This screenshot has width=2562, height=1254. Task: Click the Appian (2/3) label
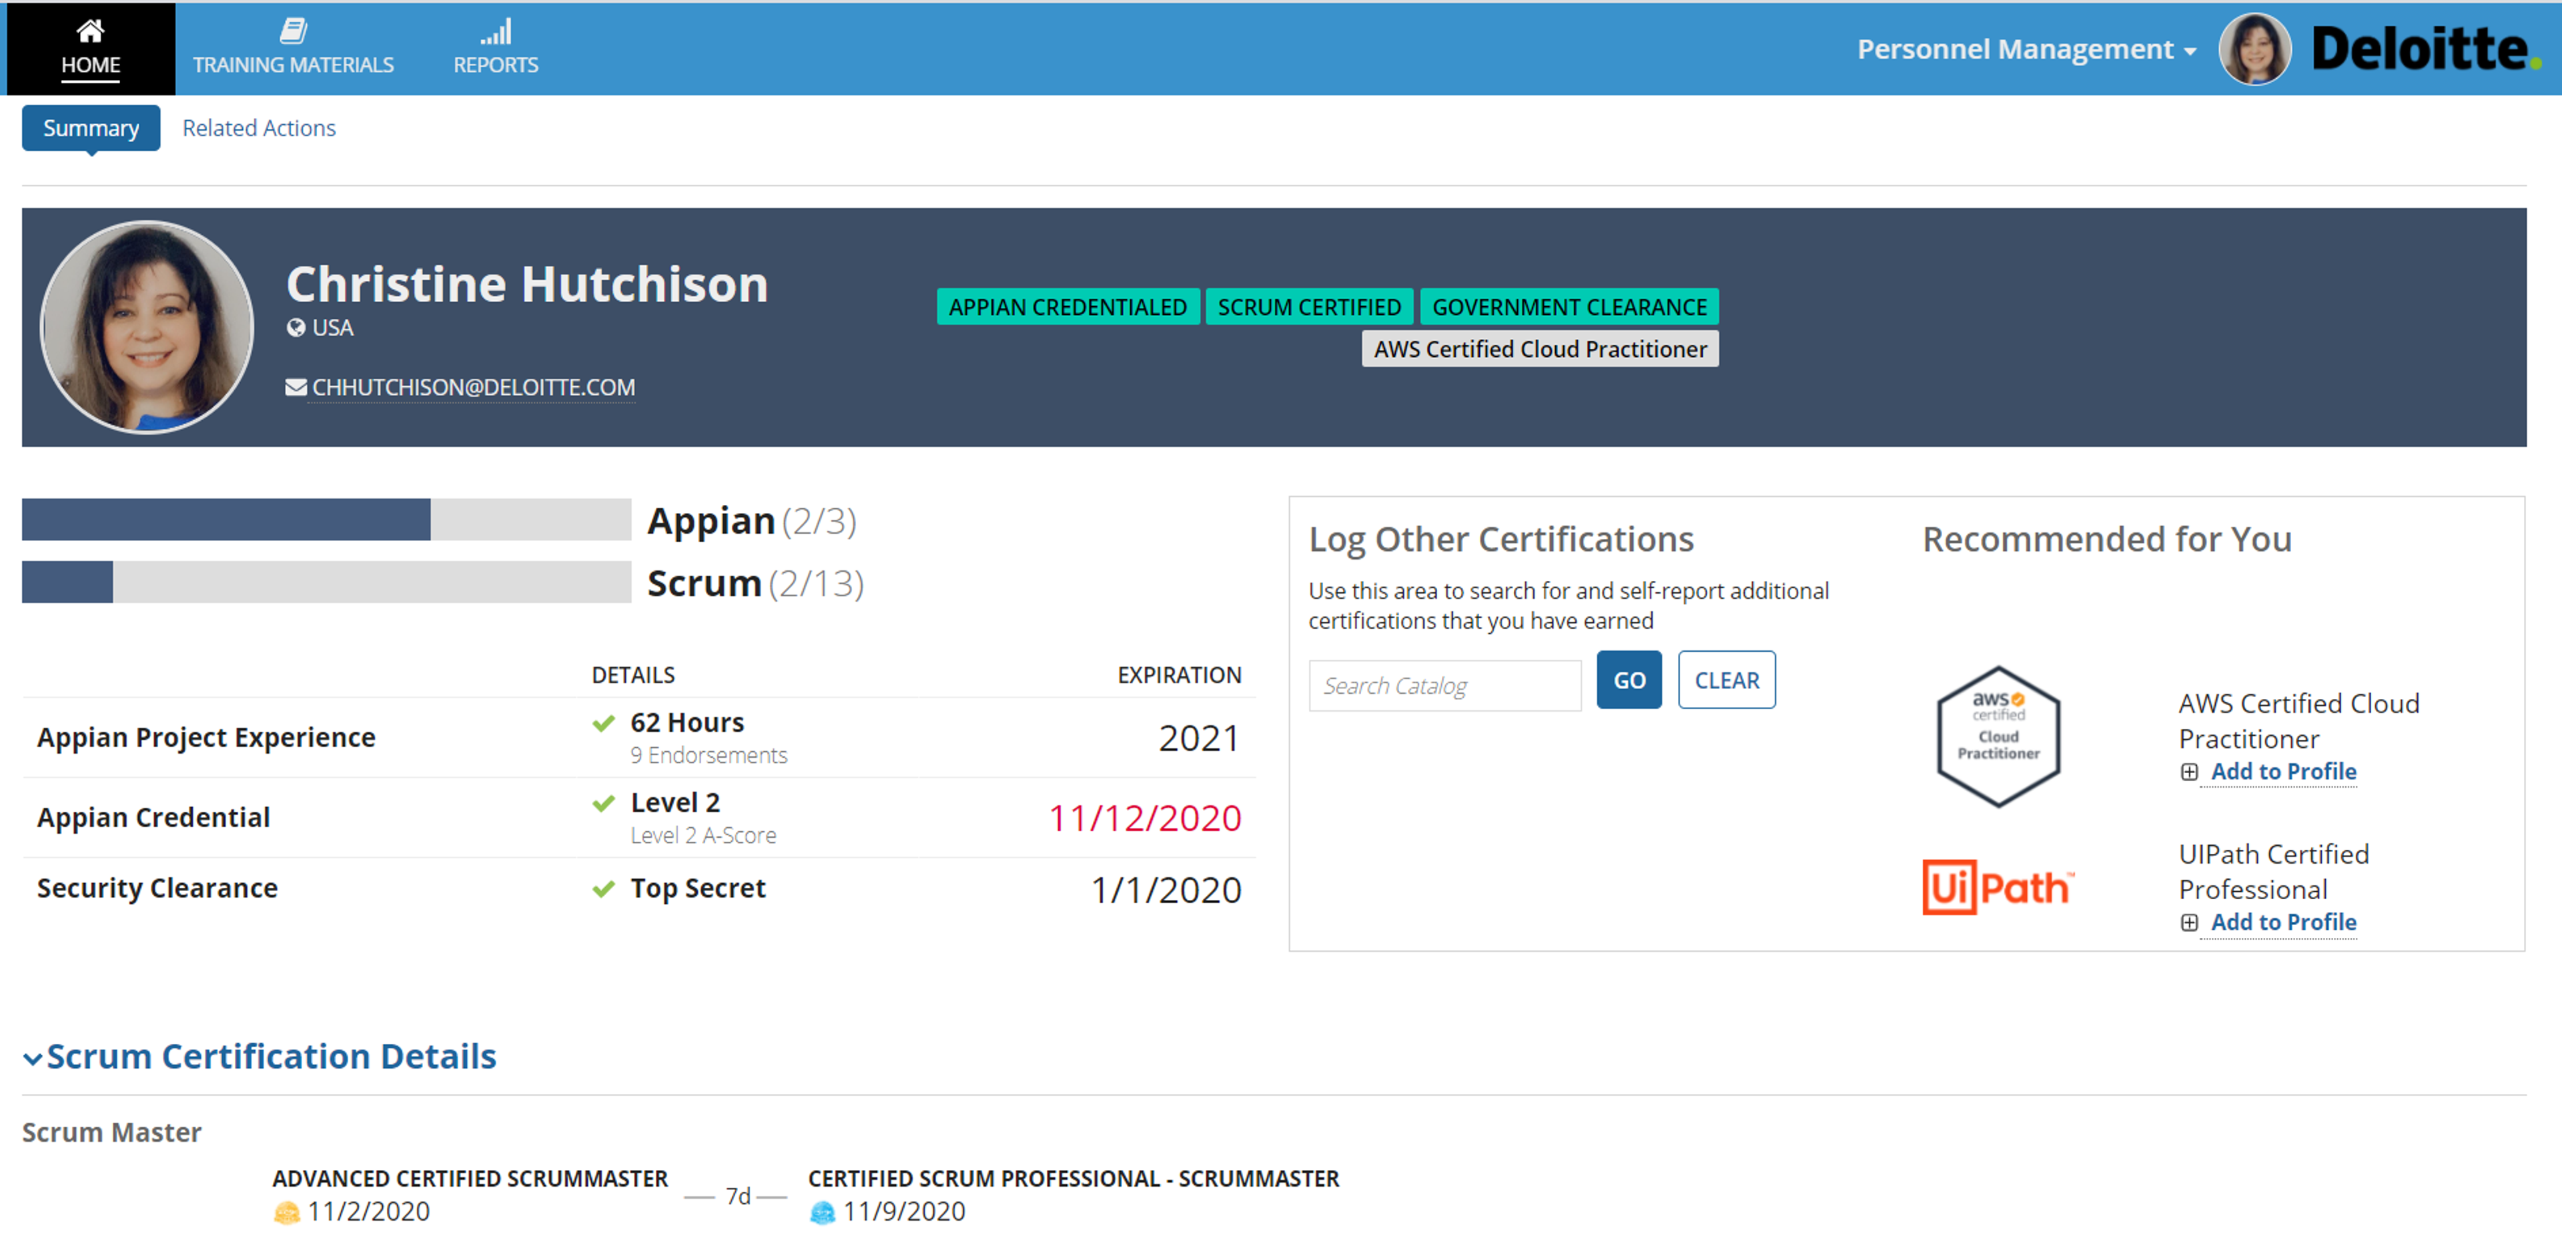click(x=752, y=521)
